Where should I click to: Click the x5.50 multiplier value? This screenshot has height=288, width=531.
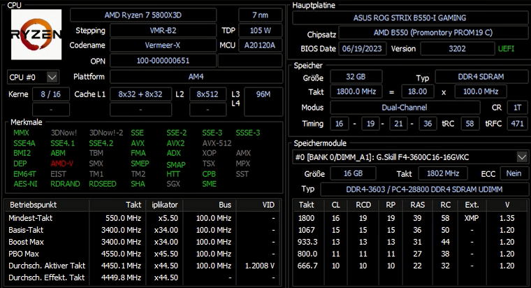[x=168, y=218]
